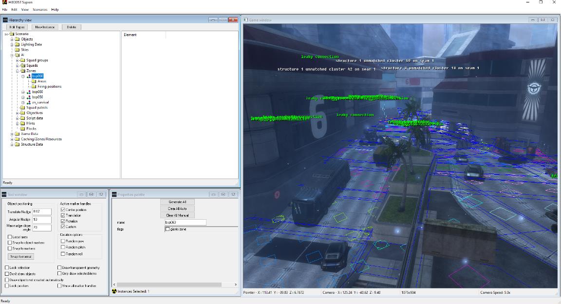Viewport: 561px width, 304px height.
Task: Click the Clear All Auto button
Action: (177, 209)
